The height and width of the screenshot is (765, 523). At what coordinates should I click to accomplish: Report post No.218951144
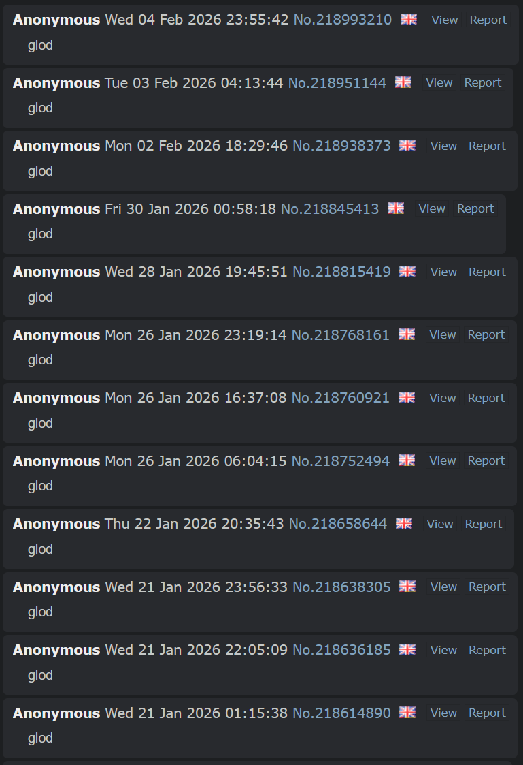483,83
